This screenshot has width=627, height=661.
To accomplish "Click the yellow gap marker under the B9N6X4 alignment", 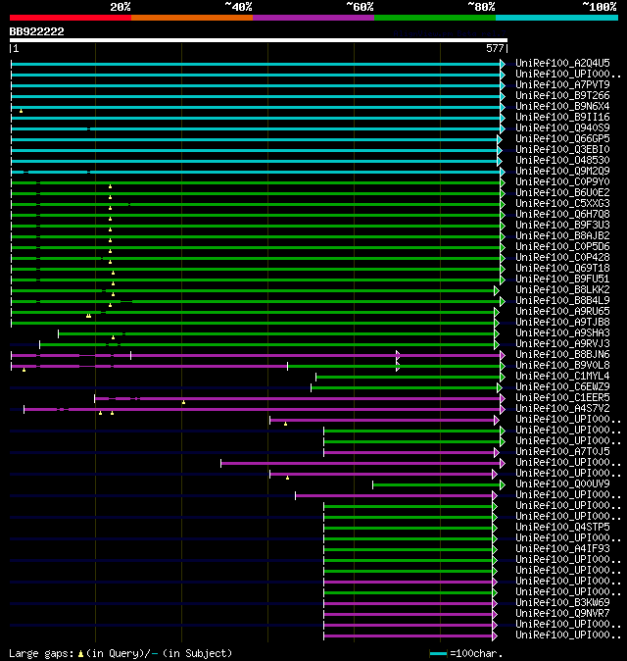I will [x=21, y=111].
